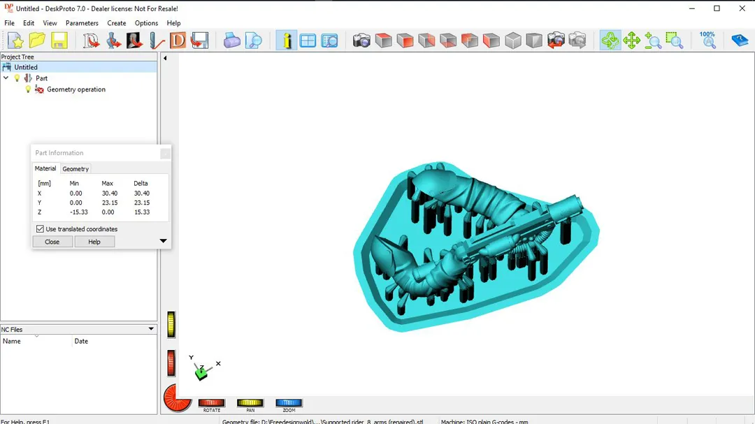Select the Part item in tree

(41, 78)
